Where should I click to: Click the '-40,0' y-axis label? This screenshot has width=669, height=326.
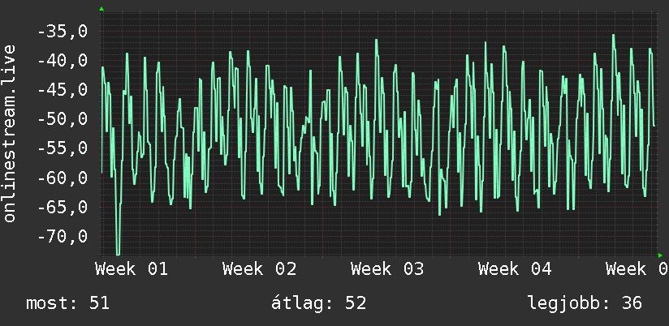[x=63, y=61]
